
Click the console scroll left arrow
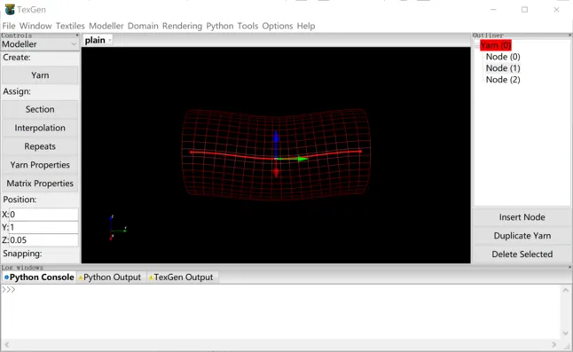coord(6,344)
